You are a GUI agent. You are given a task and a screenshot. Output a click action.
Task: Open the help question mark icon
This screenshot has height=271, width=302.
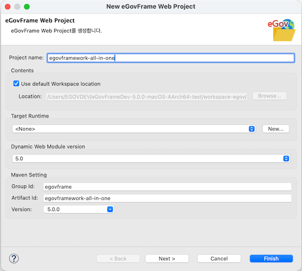coord(14,258)
